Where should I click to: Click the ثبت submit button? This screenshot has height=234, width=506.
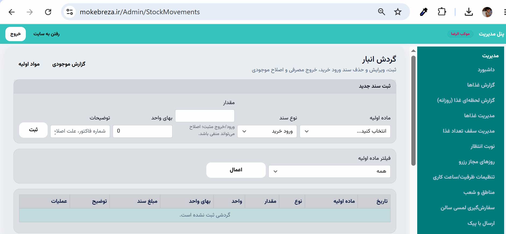33,130
